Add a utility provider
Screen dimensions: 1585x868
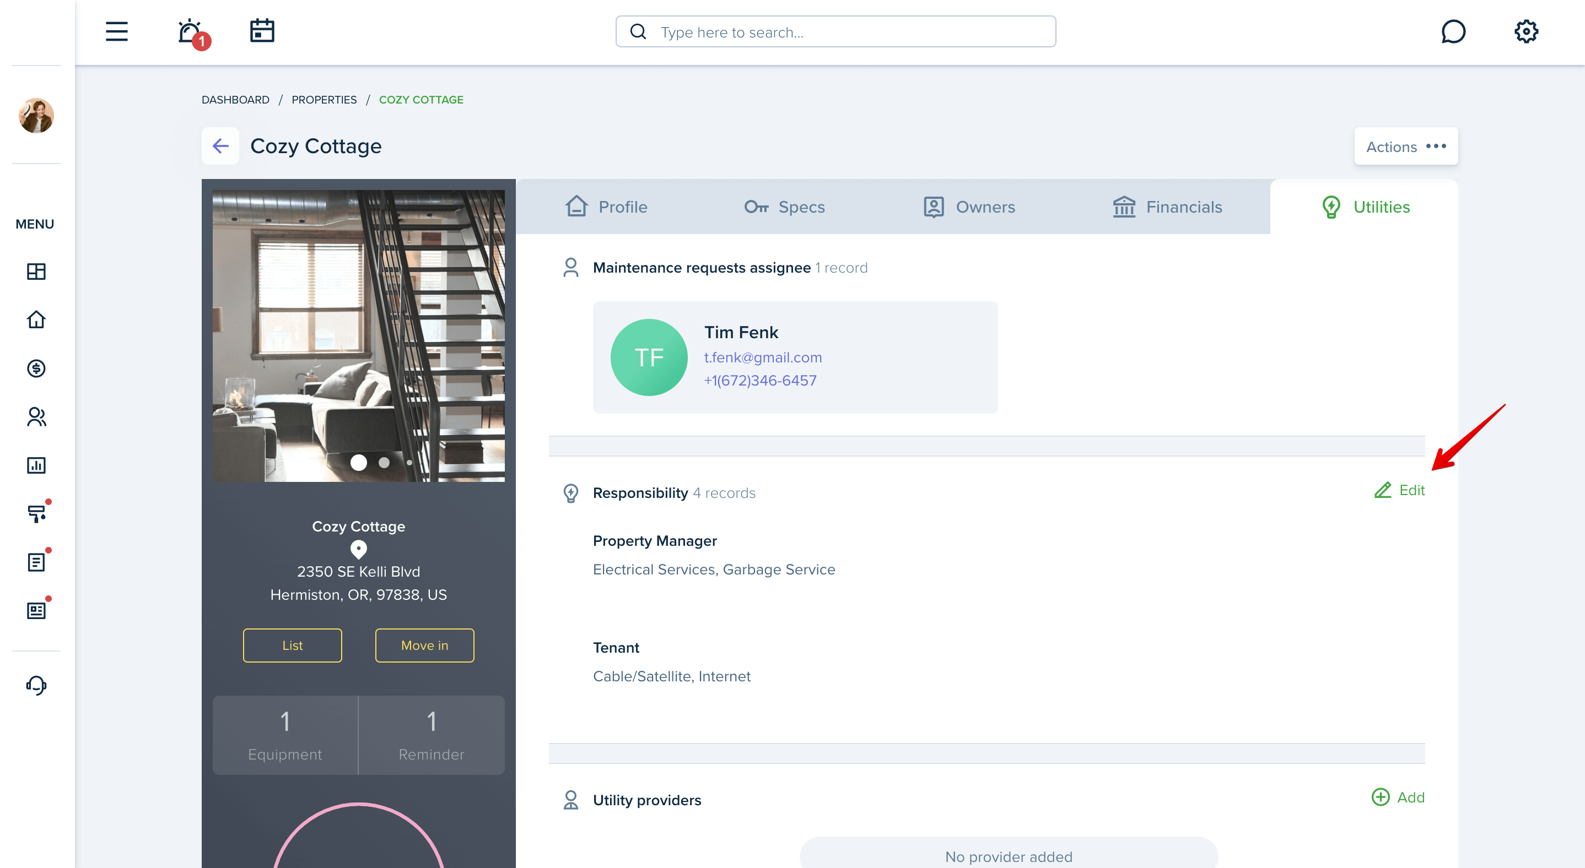point(1398,798)
